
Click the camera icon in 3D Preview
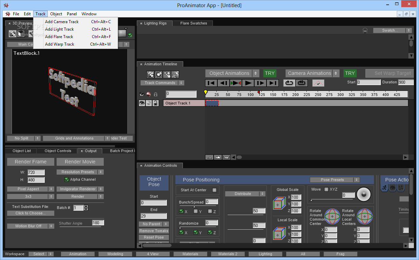tap(13, 34)
